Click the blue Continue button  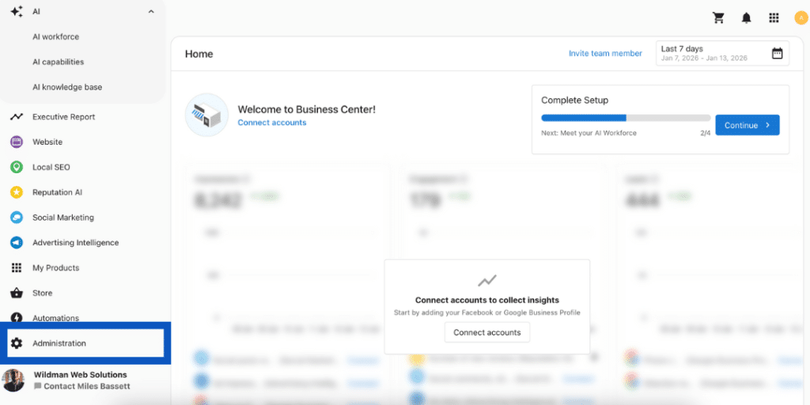coord(747,125)
